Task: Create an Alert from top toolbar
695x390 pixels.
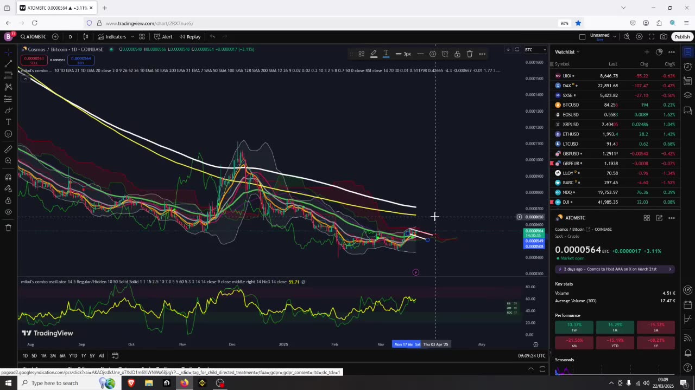Action: pos(163,37)
